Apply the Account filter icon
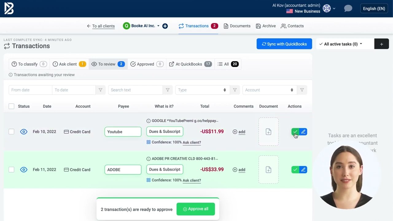Image resolution: width=393 pixels, height=221 pixels. tap(302, 90)
